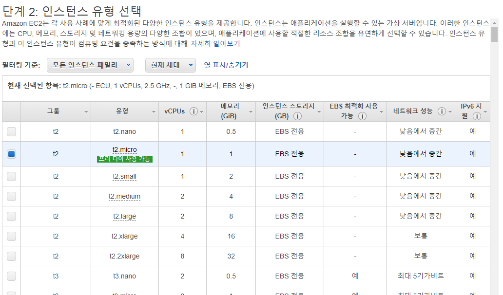Select the t3.nano instance checkbox

12,276
